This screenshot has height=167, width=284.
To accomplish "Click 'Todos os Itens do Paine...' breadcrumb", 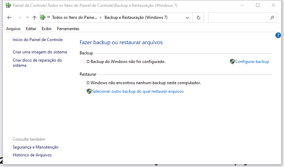I will click(75, 17).
